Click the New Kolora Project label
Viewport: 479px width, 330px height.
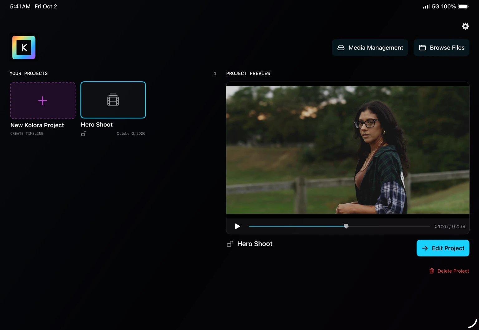pyautogui.click(x=37, y=125)
